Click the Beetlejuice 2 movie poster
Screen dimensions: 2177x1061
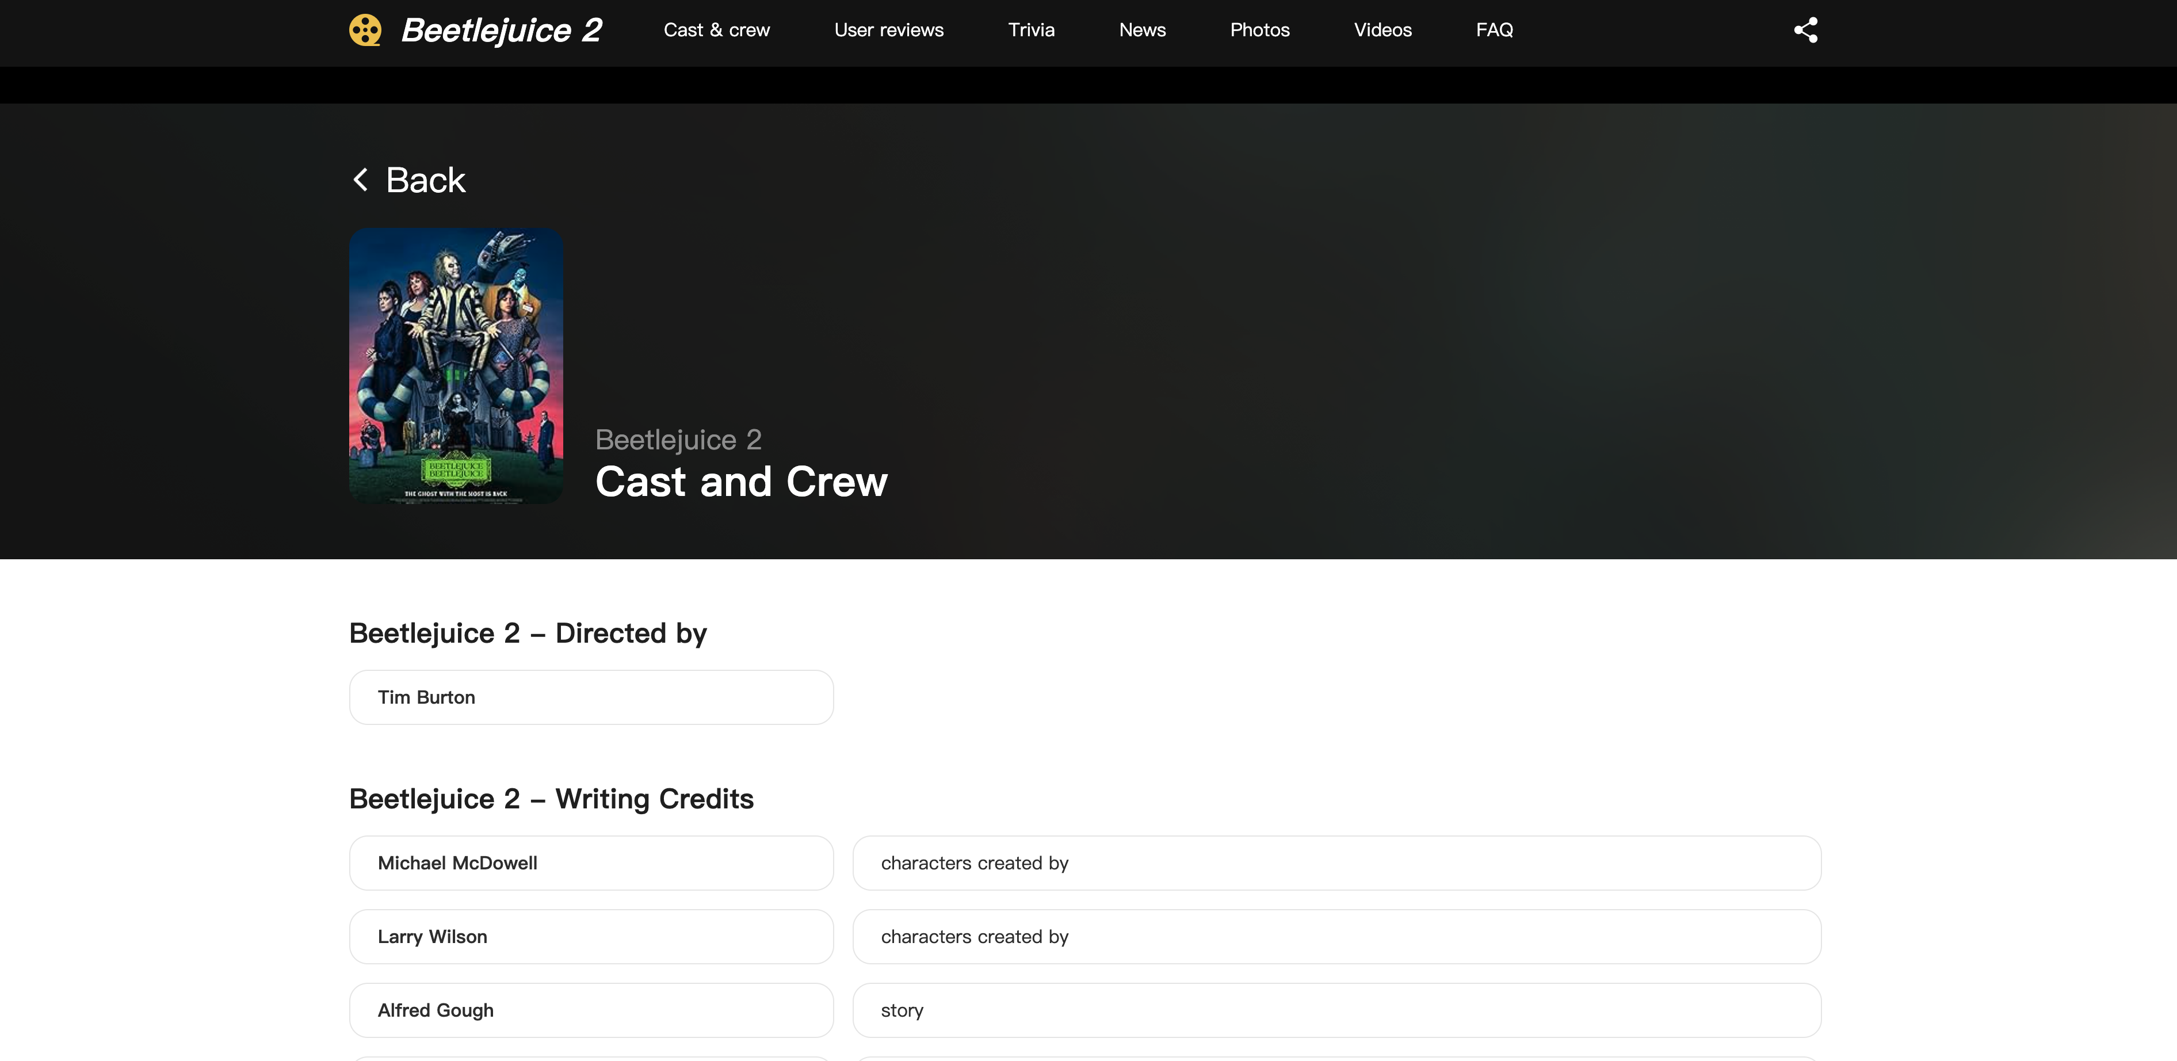[456, 365]
